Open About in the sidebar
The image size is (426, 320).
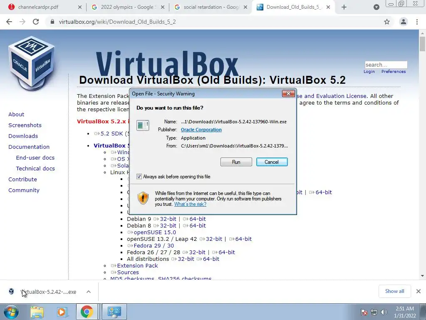[16, 114]
